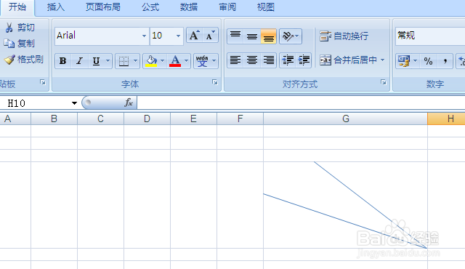Image resolution: width=465 pixels, height=269 pixels.
Task: Click the insert function fx button
Action: [x=129, y=103]
